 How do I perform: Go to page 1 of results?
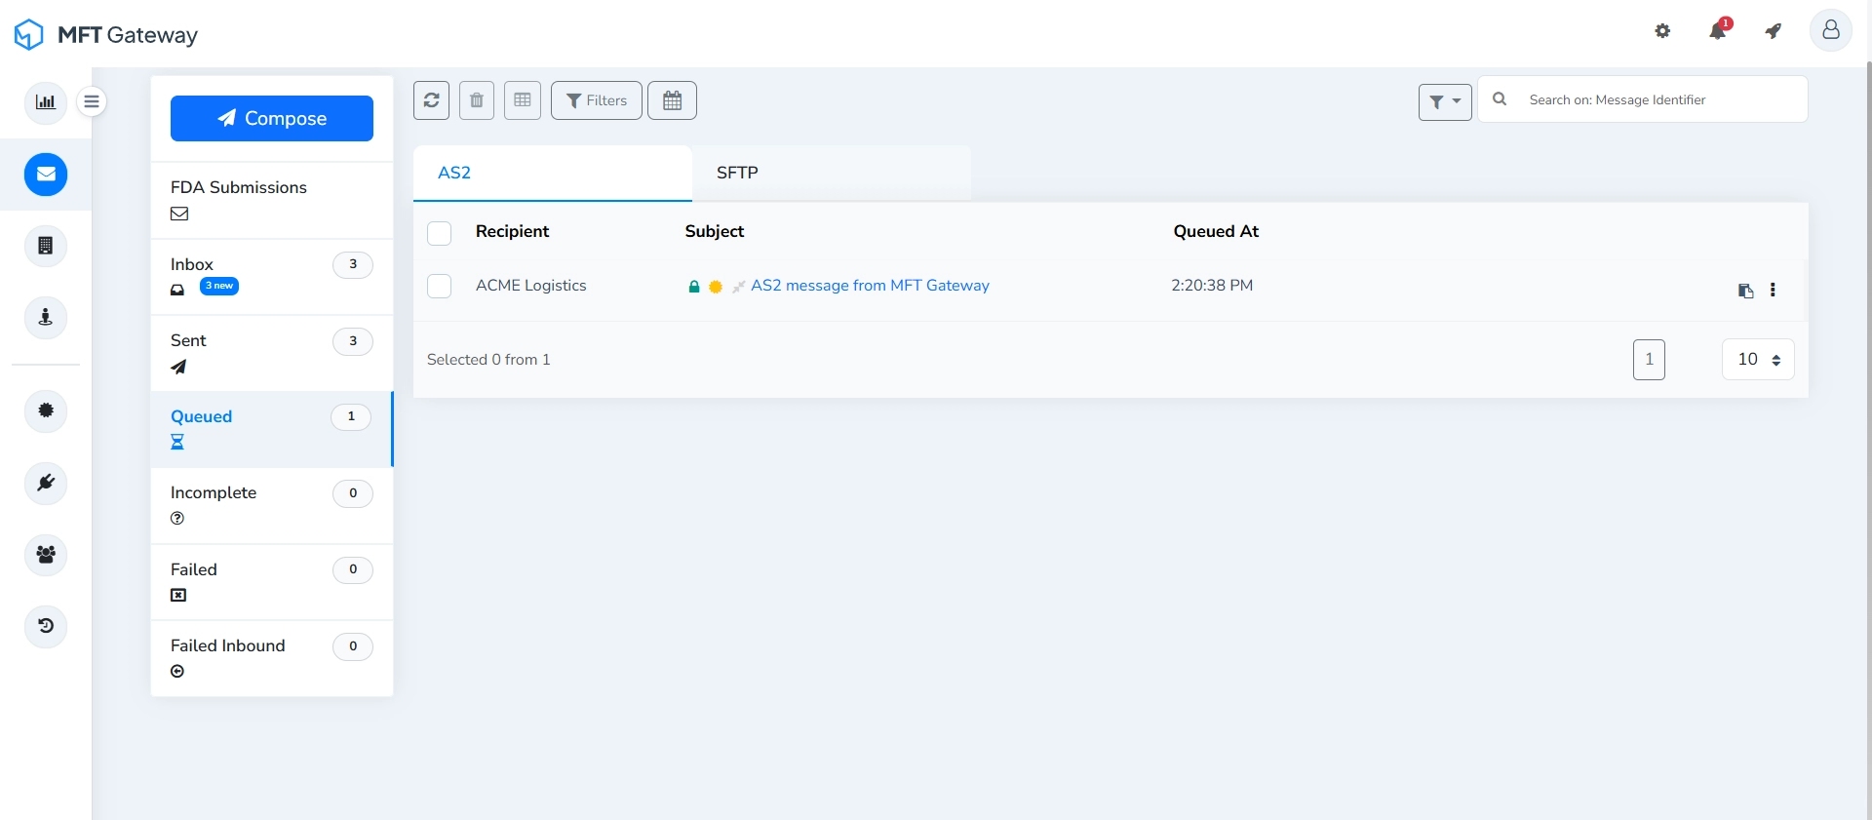pyautogui.click(x=1649, y=360)
